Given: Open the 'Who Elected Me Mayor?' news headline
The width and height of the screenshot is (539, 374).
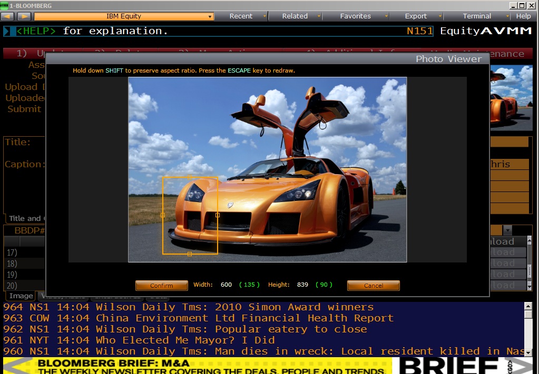Looking at the screenshot, I should [185, 340].
